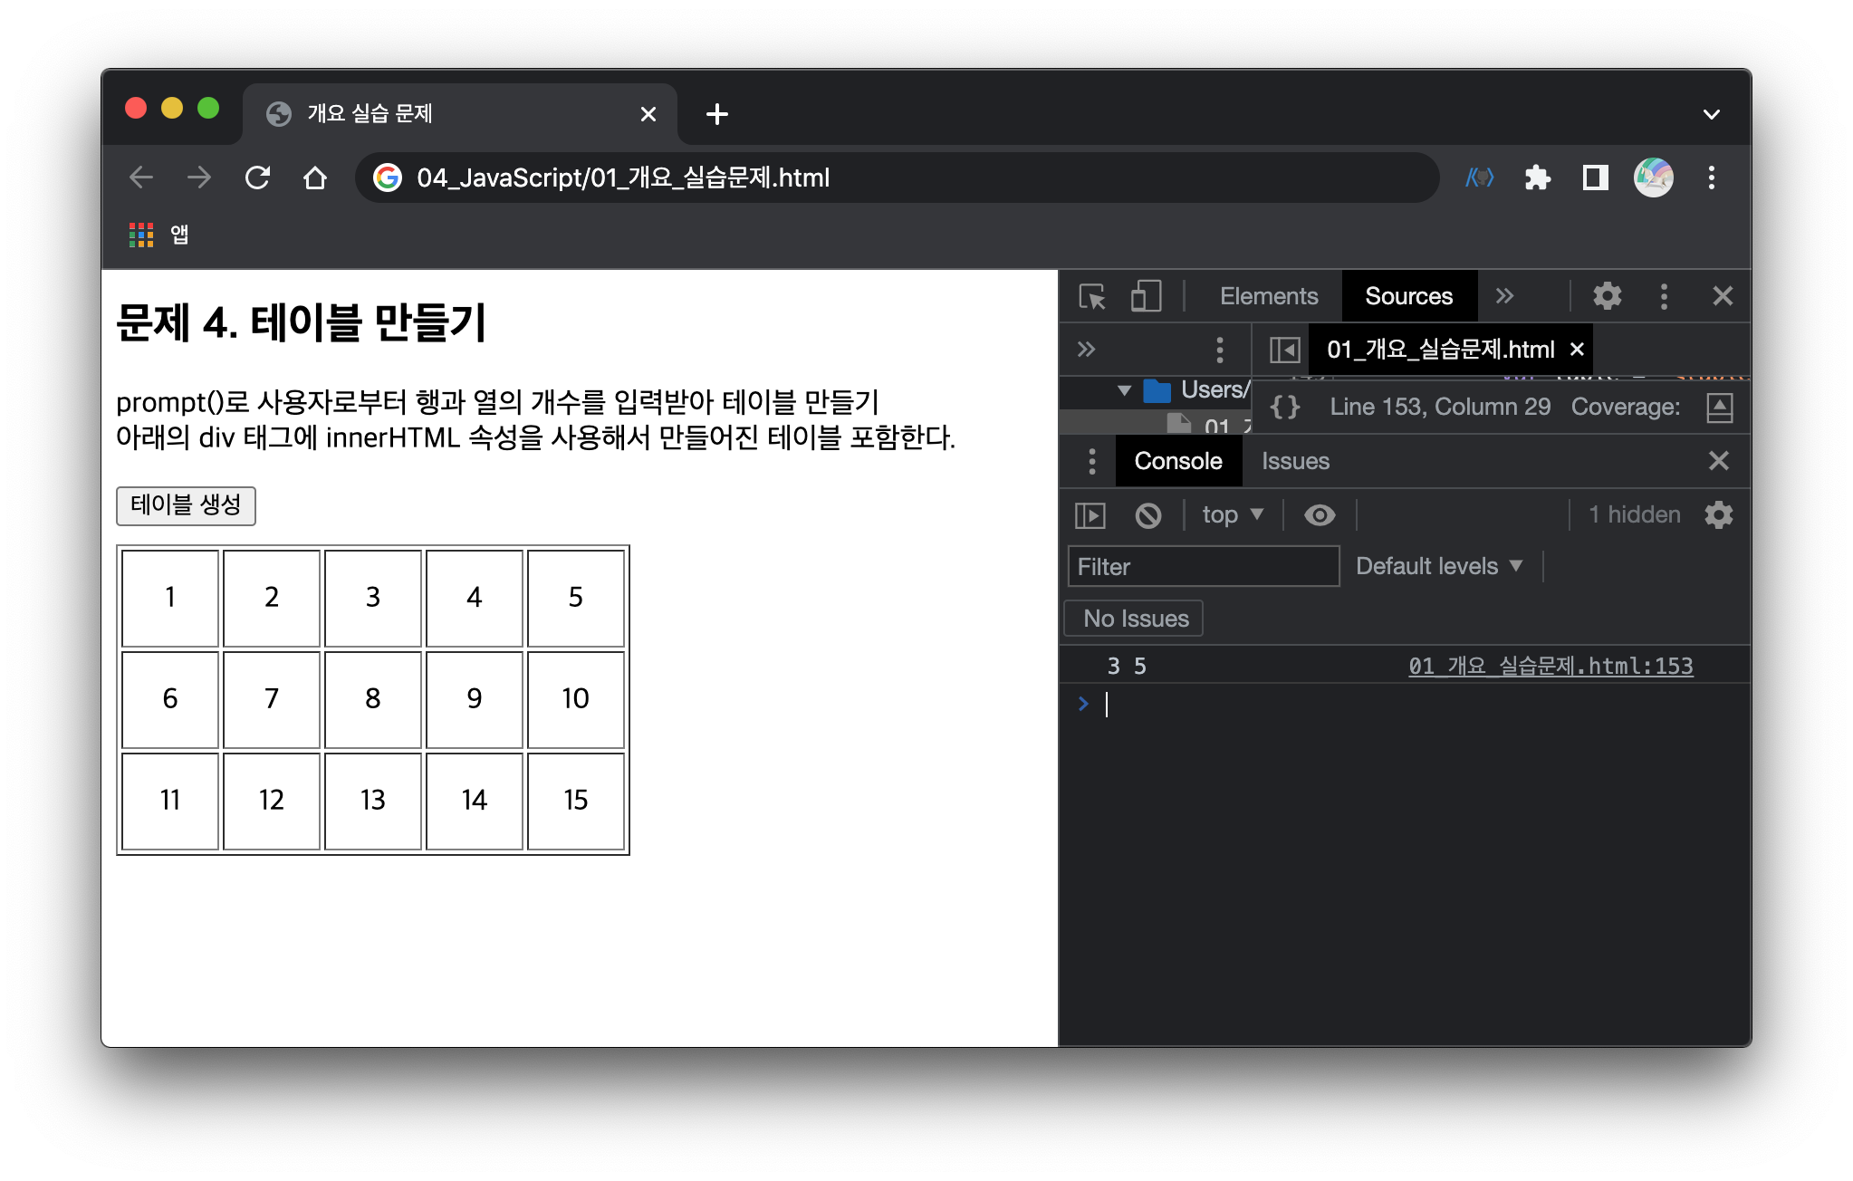Switch to the Elements tab
1853x1181 pixels.
pyautogui.click(x=1268, y=296)
